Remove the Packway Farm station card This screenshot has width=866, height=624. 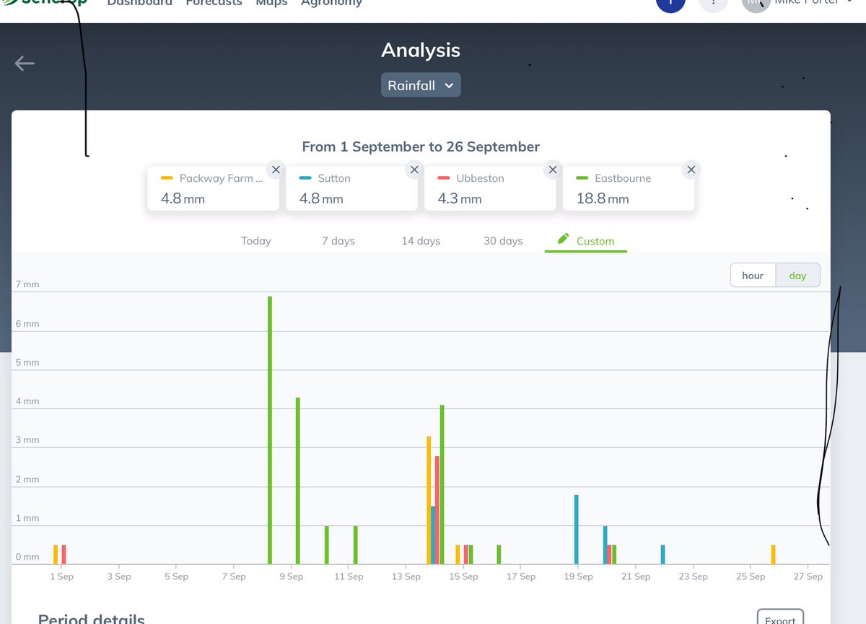(275, 170)
